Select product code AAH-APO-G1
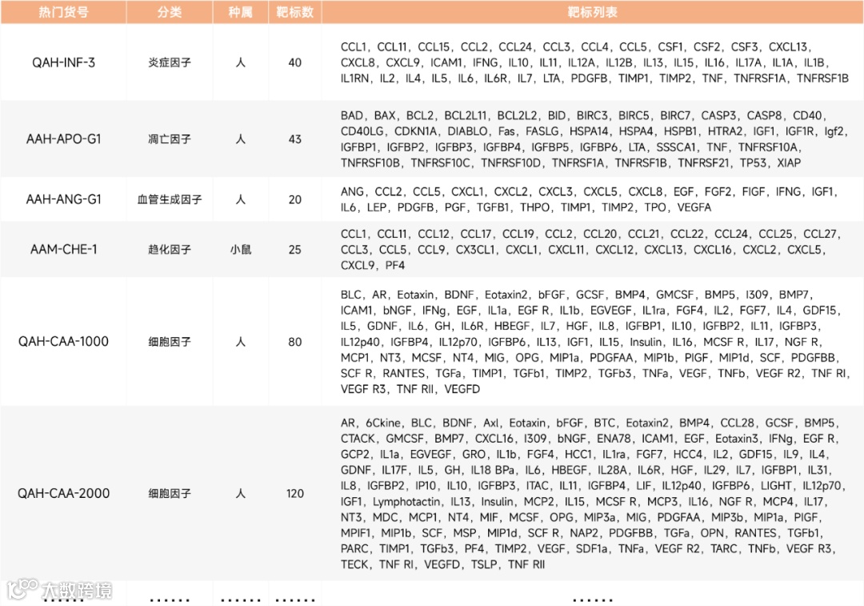Screen dimensions: 864x606 pyautogui.click(x=63, y=139)
